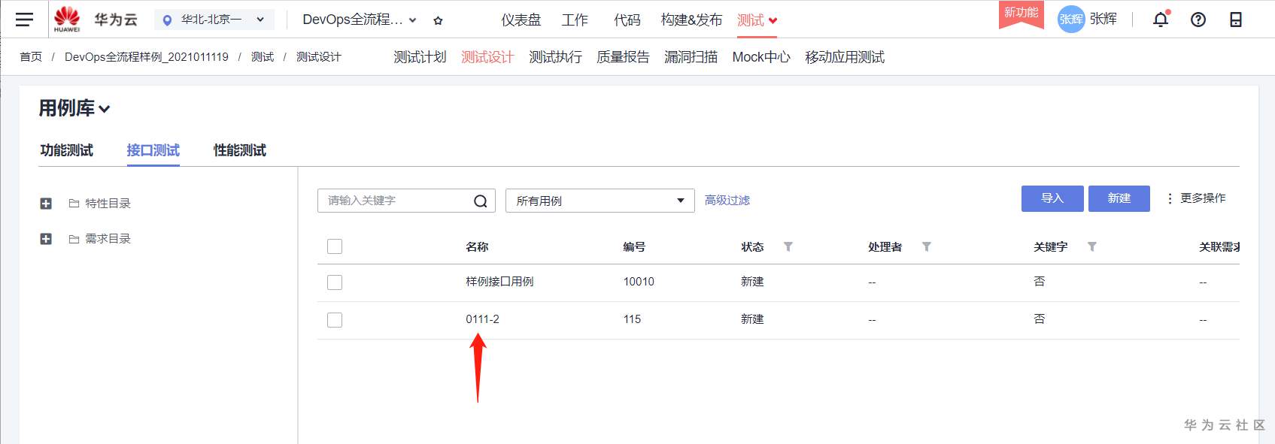Click the 特性目录 folder icon

click(x=74, y=204)
